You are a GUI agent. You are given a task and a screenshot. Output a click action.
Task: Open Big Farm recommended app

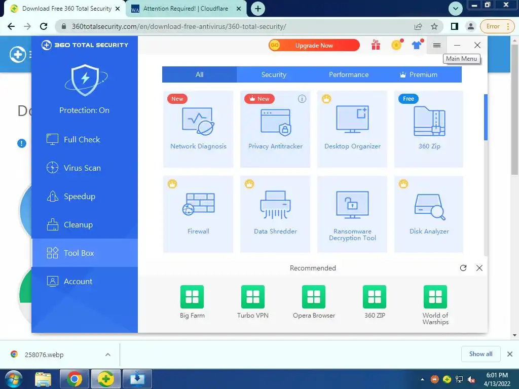[x=192, y=302]
